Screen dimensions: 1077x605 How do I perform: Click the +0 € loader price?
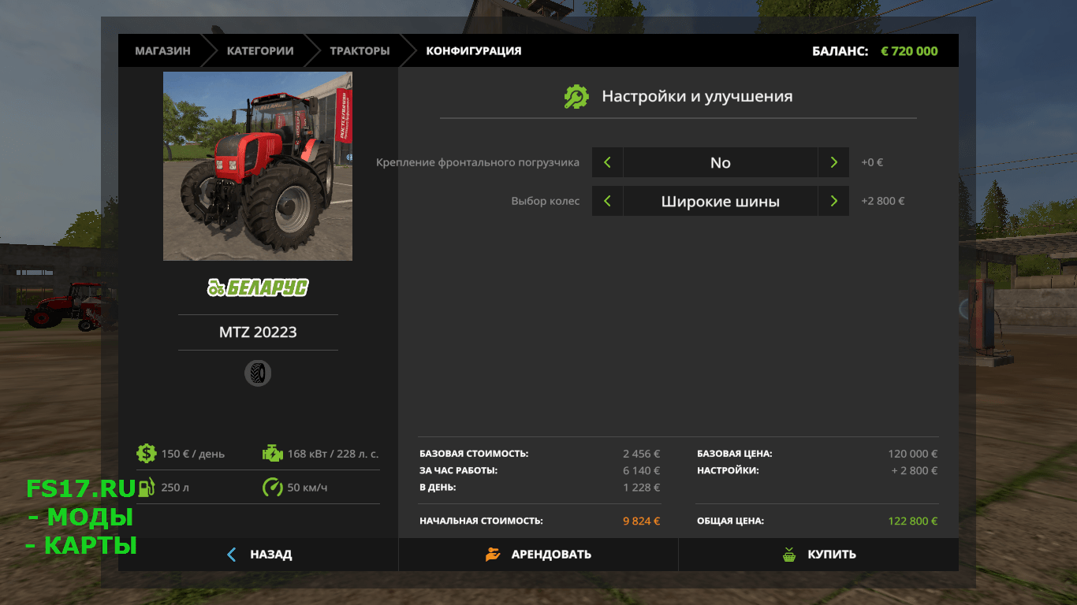pyautogui.click(x=872, y=162)
